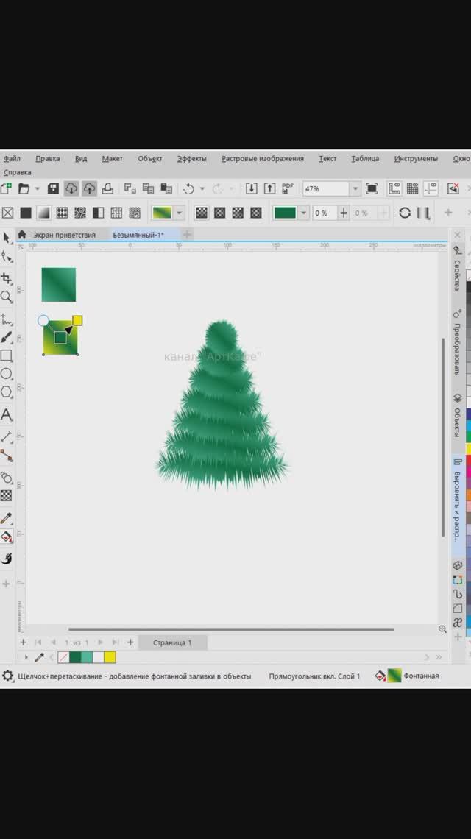
Task: Open the Объекты docker tab
Action: [458, 417]
